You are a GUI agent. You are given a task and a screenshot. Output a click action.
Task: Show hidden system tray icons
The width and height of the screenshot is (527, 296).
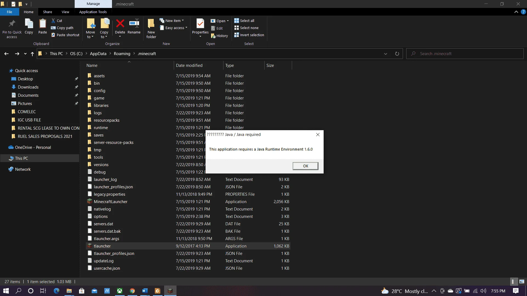click(x=434, y=291)
